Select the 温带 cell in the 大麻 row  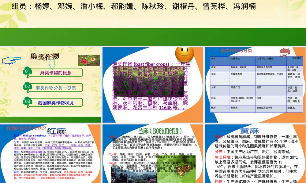tap(271, 91)
